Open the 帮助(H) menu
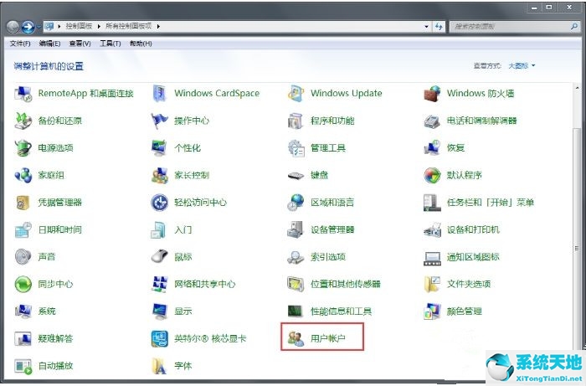586x386 pixels. pyautogui.click(x=141, y=44)
